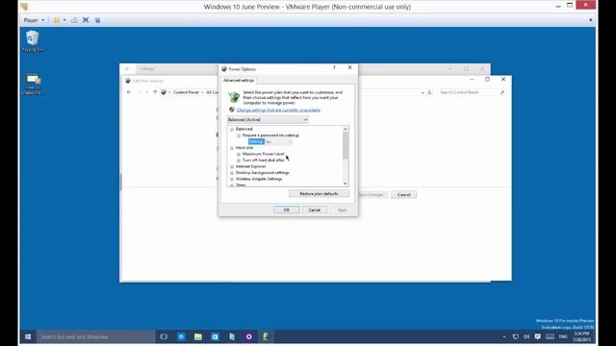
Task: Expand Wireless Adapter Settings node
Action: tap(232, 179)
